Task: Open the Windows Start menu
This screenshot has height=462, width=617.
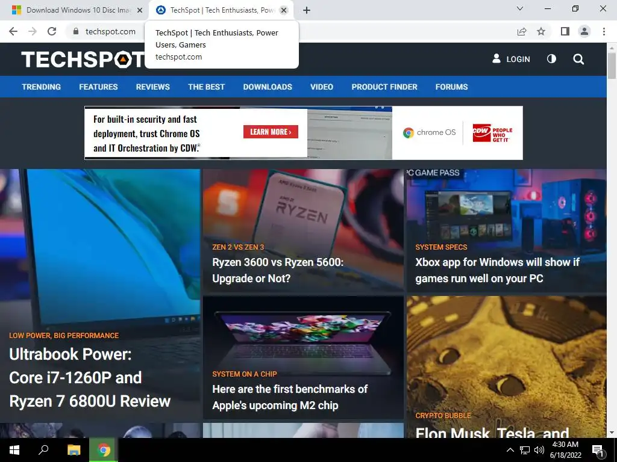Action: [14, 450]
